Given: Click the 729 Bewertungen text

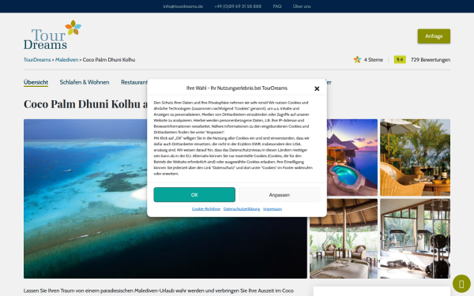Looking at the screenshot, I should (431, 60).
